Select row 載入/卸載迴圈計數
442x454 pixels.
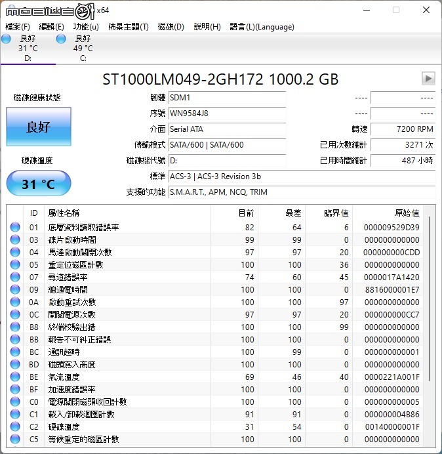[x=214, y=414]
